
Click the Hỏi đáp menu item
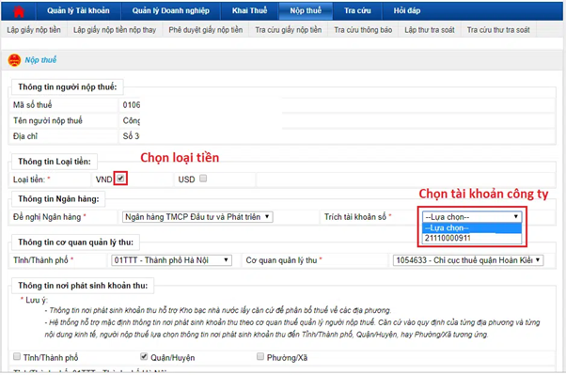pyautogui.click(x=407, y=11)
